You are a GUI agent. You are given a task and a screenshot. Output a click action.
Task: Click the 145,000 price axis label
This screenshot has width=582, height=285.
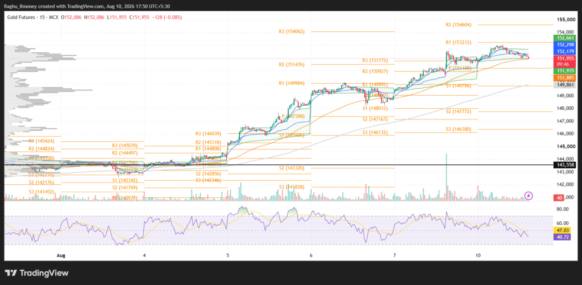tap(566, 146)
